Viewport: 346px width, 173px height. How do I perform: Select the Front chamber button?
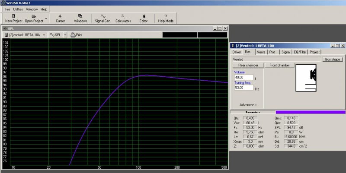pyautogui.click(x=279, y=65)
